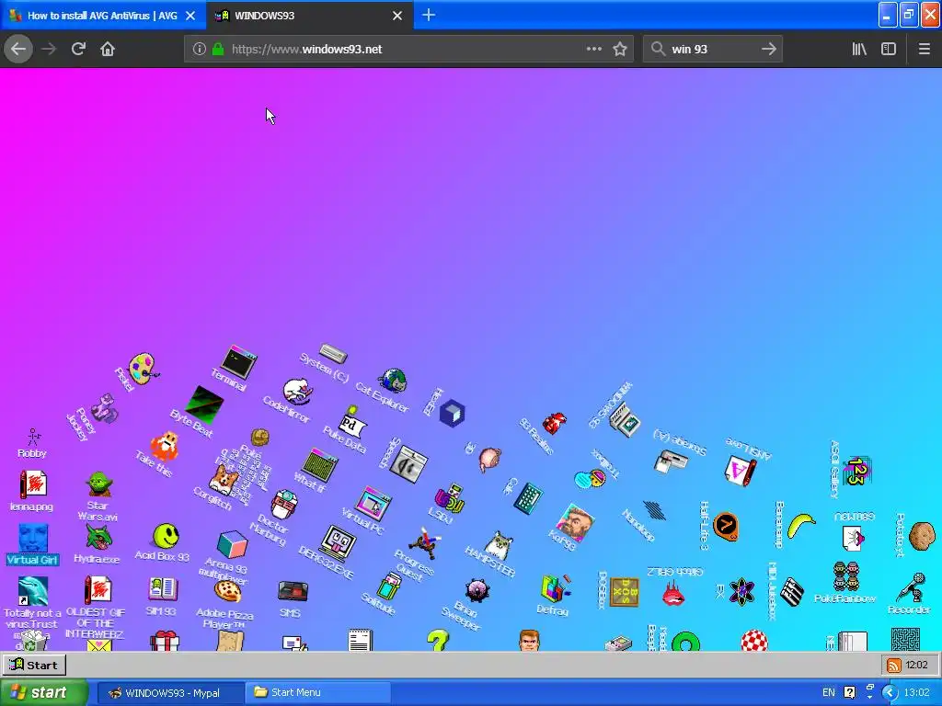The image size is (942, 706).
Task: Select the Virtual Girl icon
Action: tap(33, 538)
